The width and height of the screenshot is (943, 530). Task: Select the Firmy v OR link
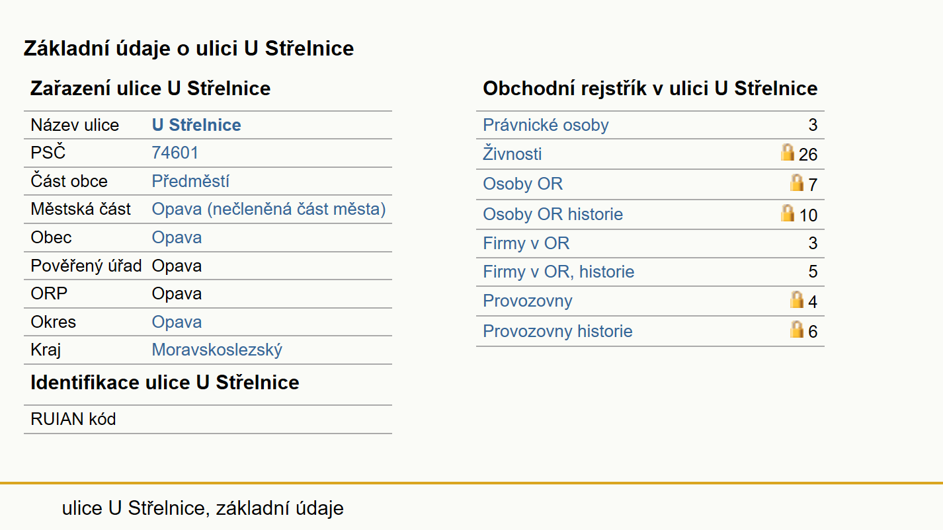[526, 243]
